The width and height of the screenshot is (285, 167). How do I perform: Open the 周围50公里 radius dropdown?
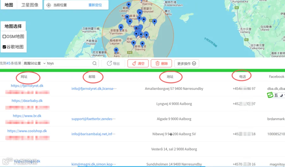click(x=34, y=63)
